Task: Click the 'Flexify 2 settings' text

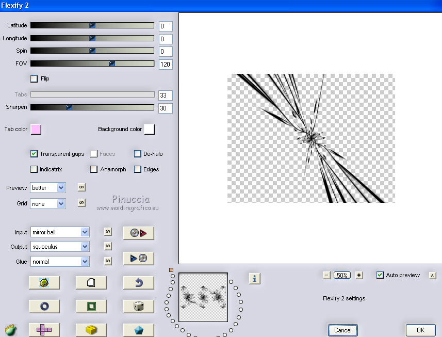Action: (344, 298)
